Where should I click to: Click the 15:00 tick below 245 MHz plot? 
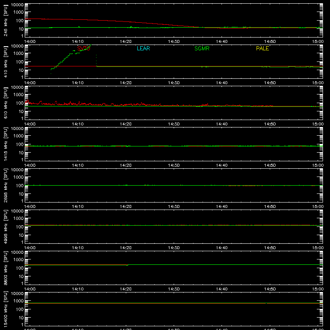pos(318,42)
